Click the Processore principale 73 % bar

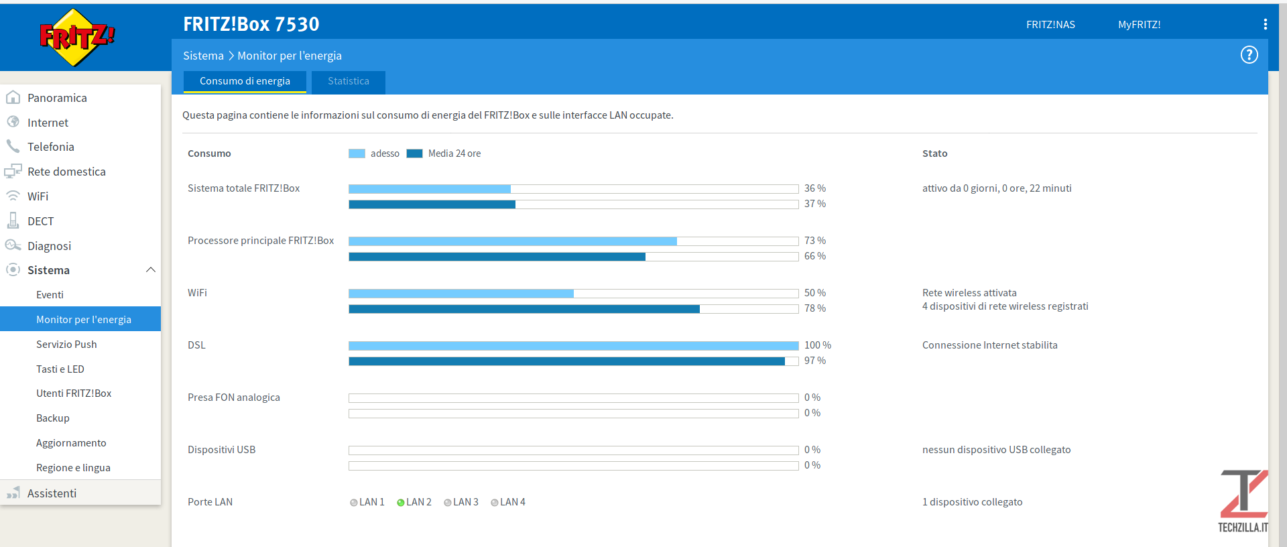tap(573, 241)
